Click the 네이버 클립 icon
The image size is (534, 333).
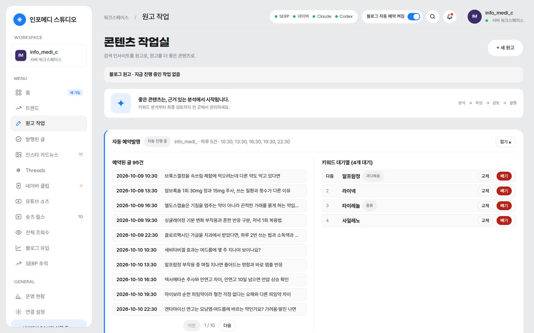tap(19, 186)
